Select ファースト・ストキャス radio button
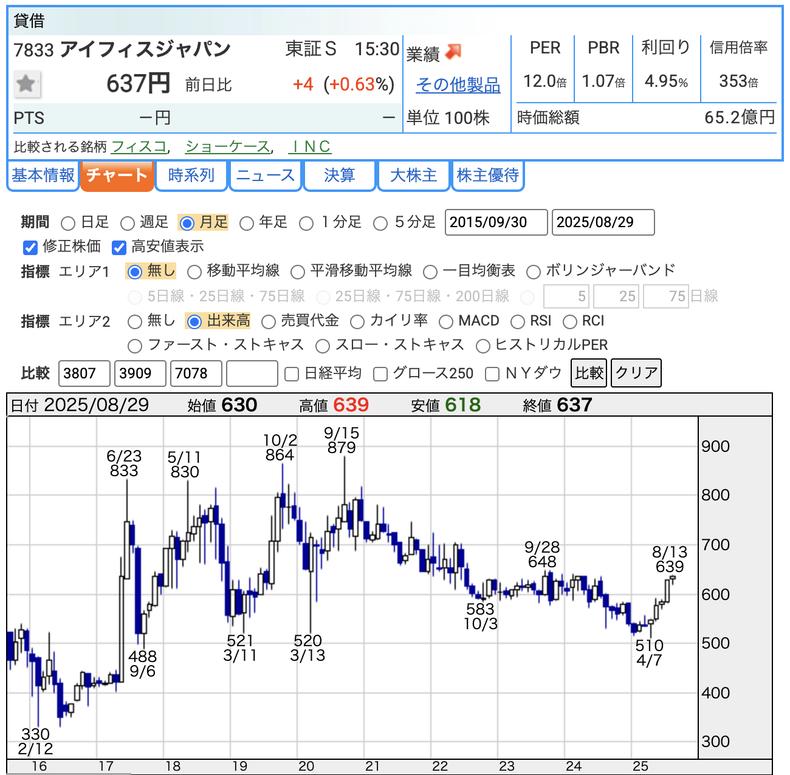The width and height of the screenshot is (790, 775). point(135,346)
